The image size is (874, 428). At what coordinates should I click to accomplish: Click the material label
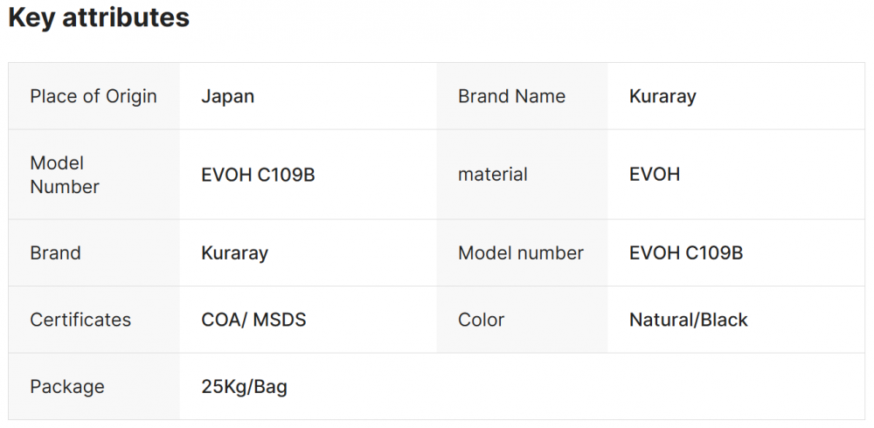(493, 175)
